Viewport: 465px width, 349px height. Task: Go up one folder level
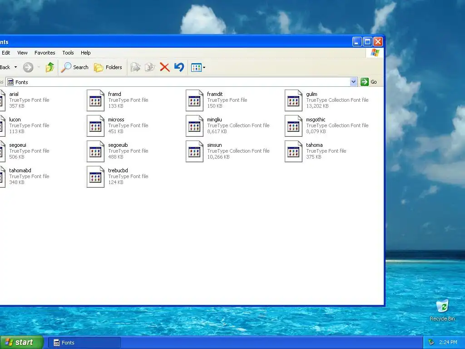point(50,67)
